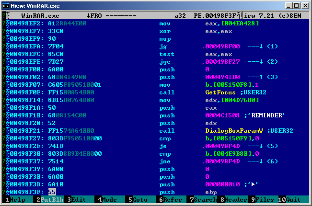312x206 pixels.
Task: Click the Refer function key label
Action: (173, 200)
